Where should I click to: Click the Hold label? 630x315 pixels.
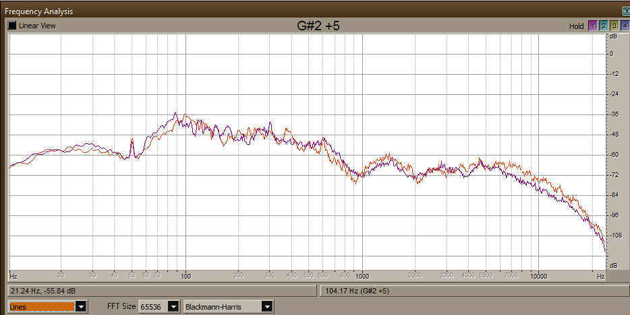click(577, 26)
